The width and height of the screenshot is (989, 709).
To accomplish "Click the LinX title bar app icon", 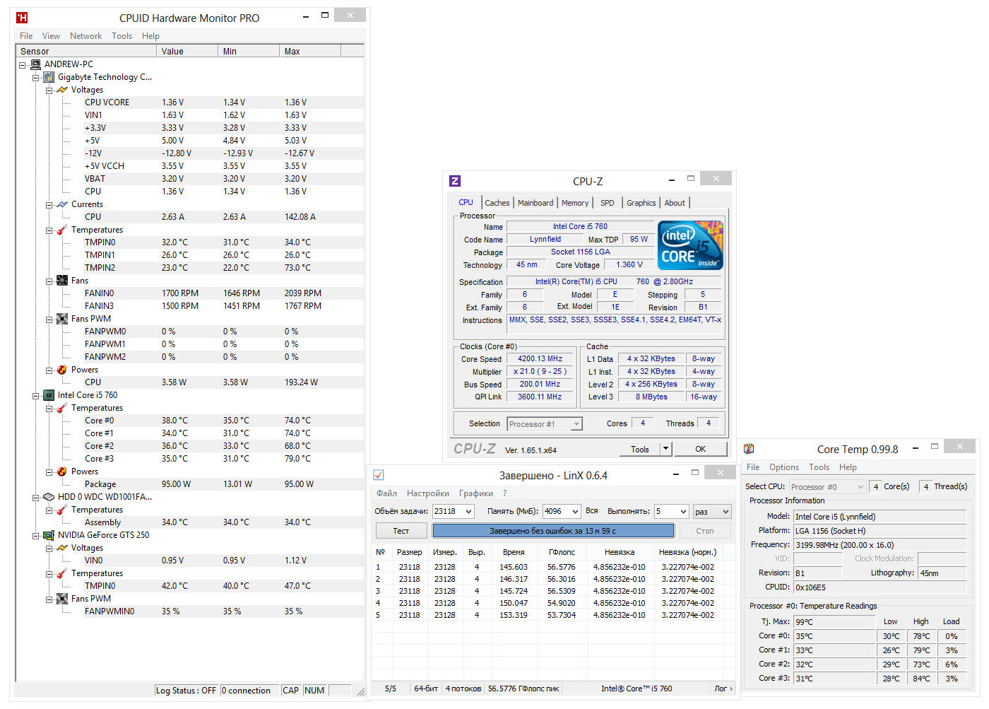I will (379, 475).
